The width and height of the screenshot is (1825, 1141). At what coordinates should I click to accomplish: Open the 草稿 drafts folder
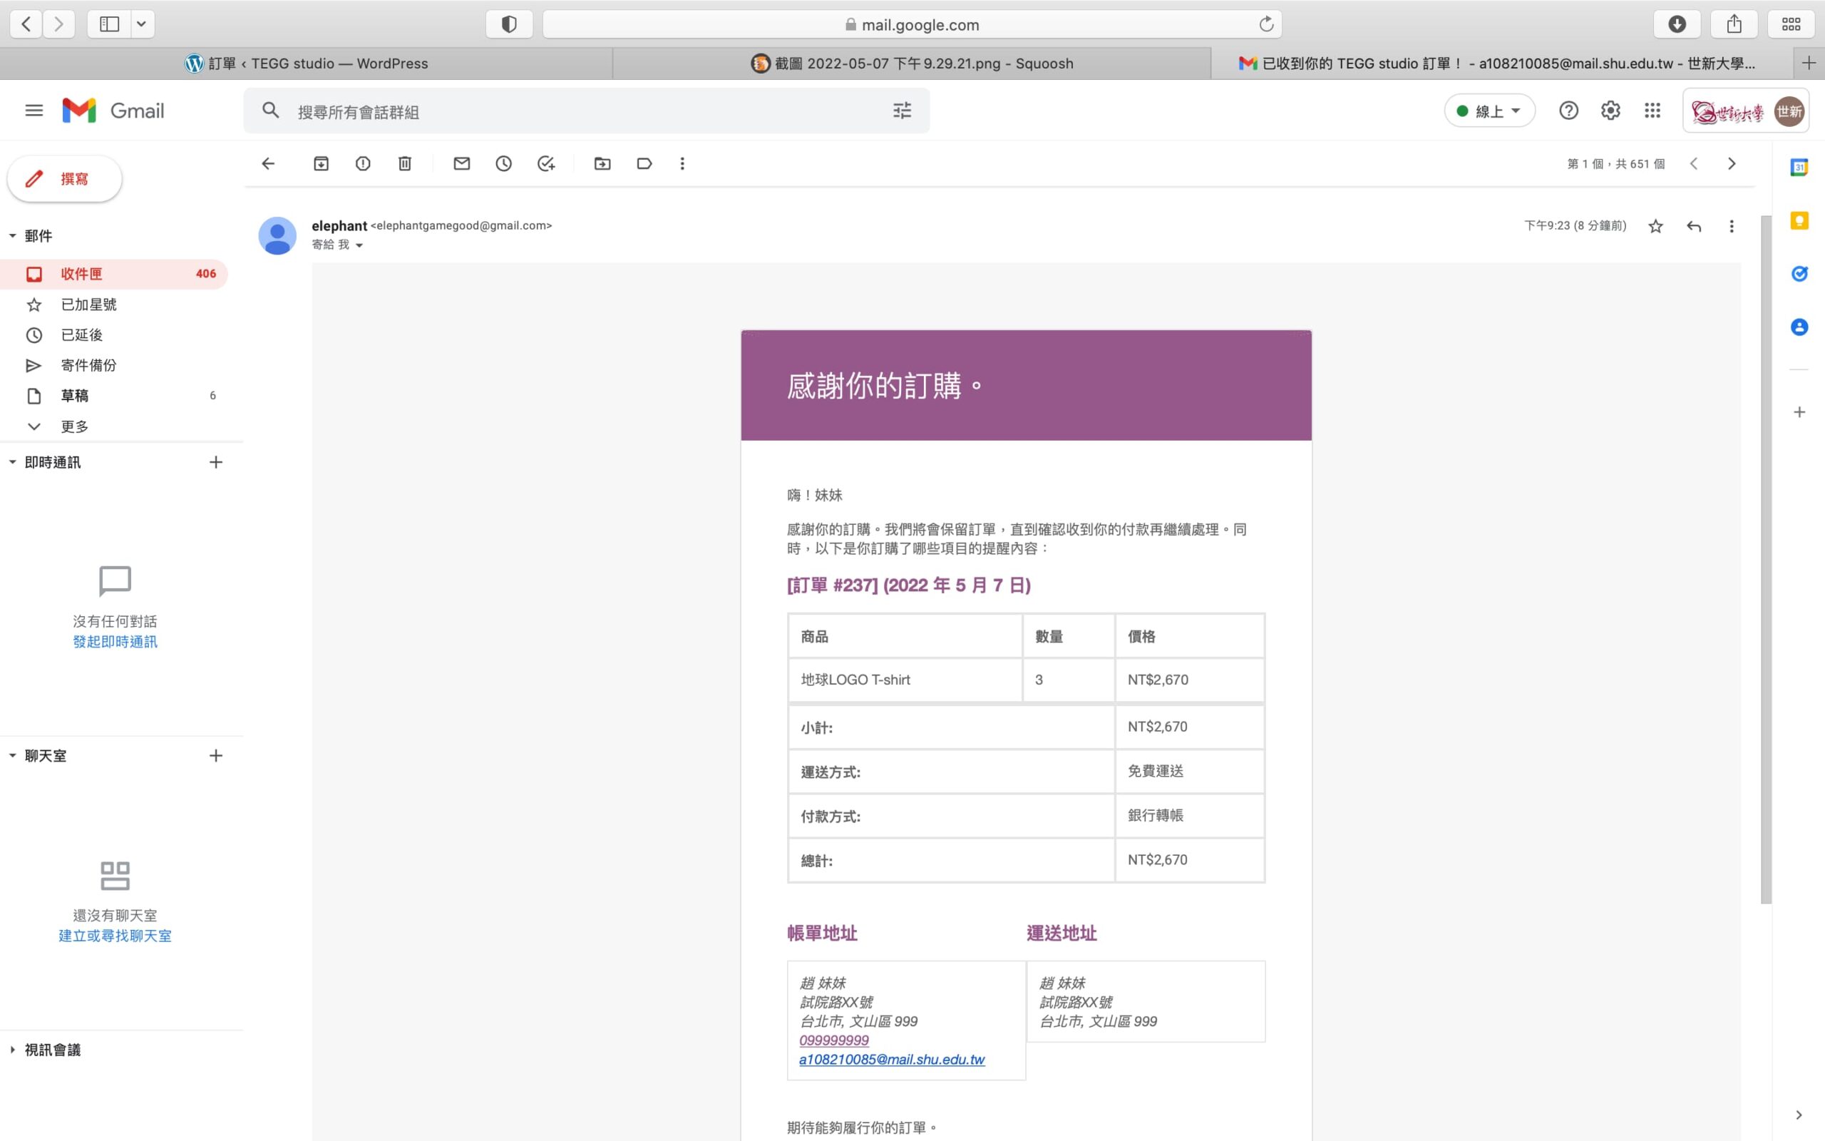(x=74, y=395)
